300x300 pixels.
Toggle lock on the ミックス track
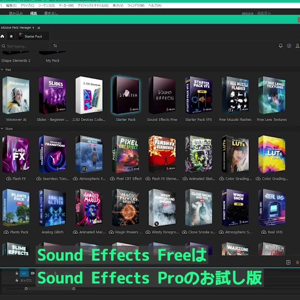click(17, 280)
